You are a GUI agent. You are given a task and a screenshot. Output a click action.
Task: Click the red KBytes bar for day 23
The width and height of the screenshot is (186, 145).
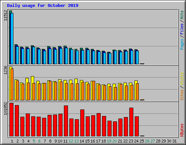coord(131,122)
